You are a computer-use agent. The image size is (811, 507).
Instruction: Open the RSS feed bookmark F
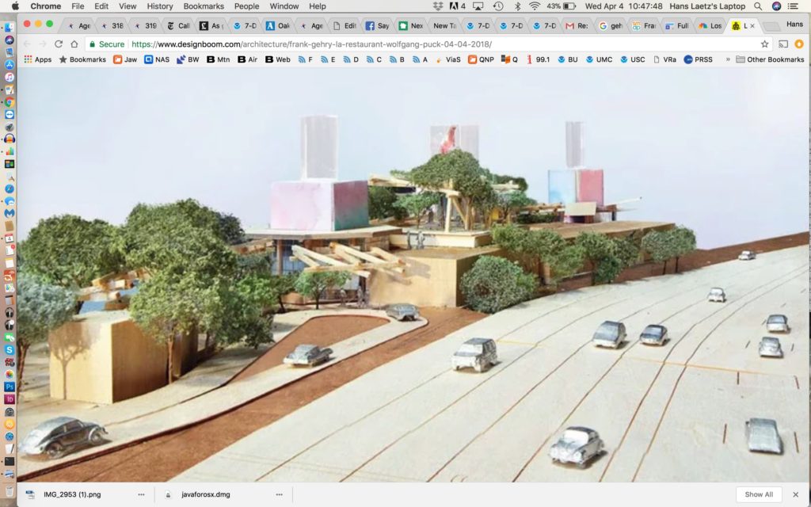tap(305, 59)
